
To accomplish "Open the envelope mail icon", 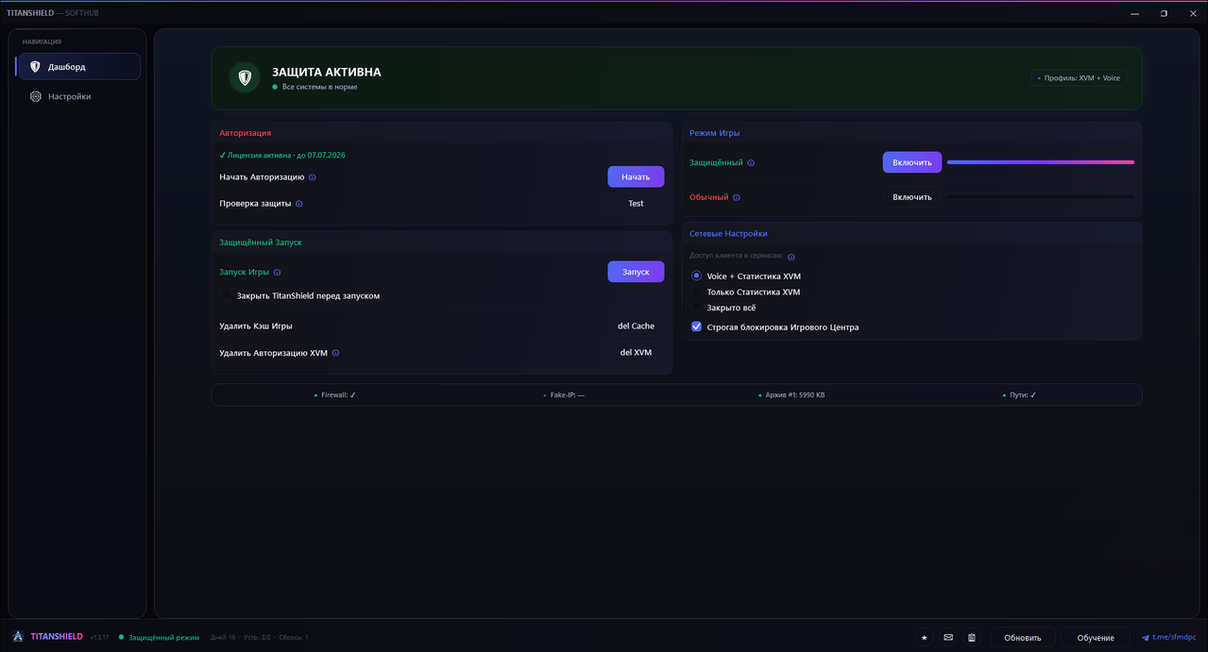I will pyautogui.click(x=948, y=638).
